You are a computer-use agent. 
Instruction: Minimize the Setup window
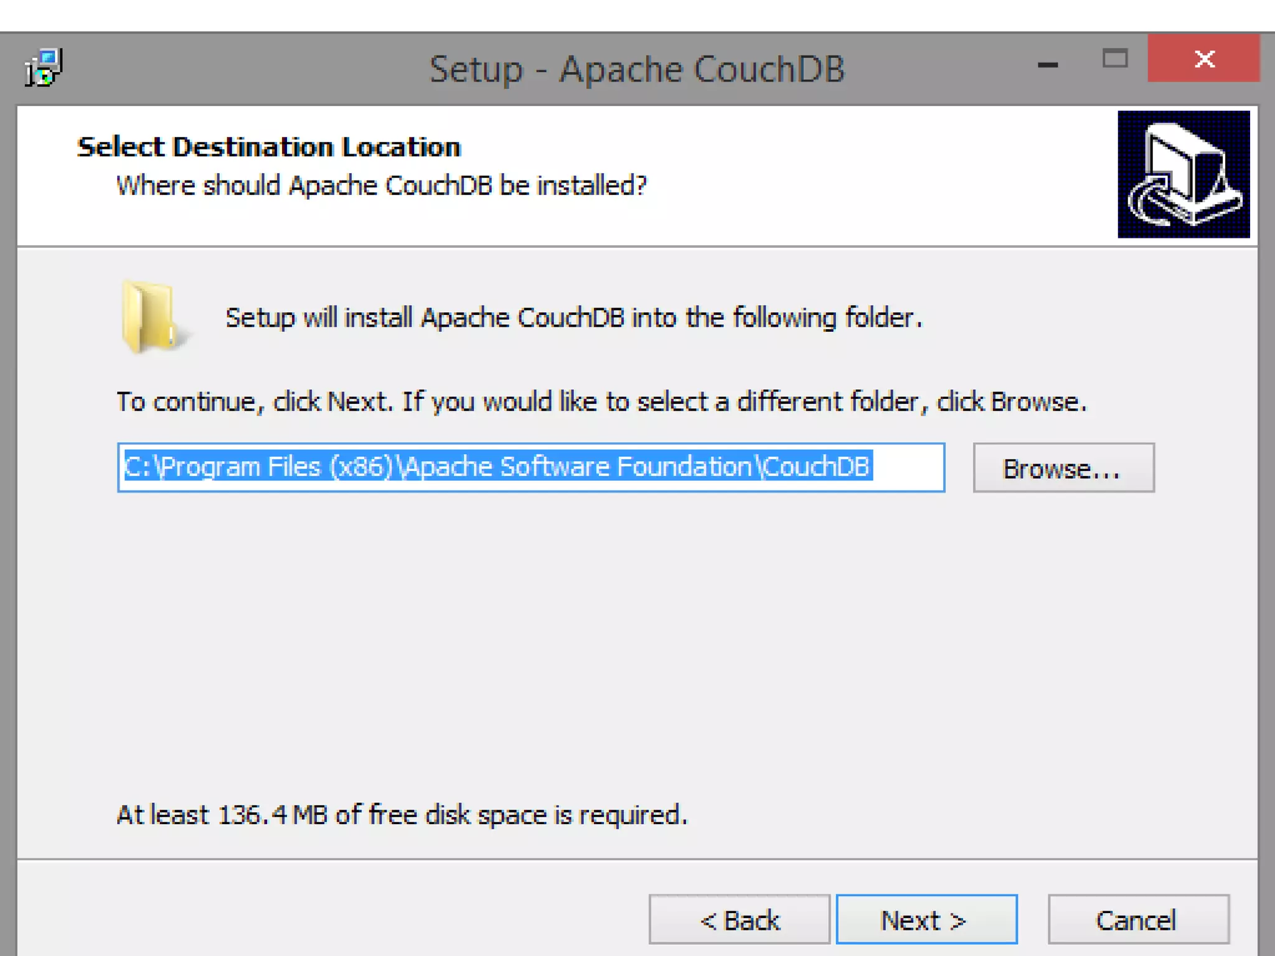pos(1048,63)
